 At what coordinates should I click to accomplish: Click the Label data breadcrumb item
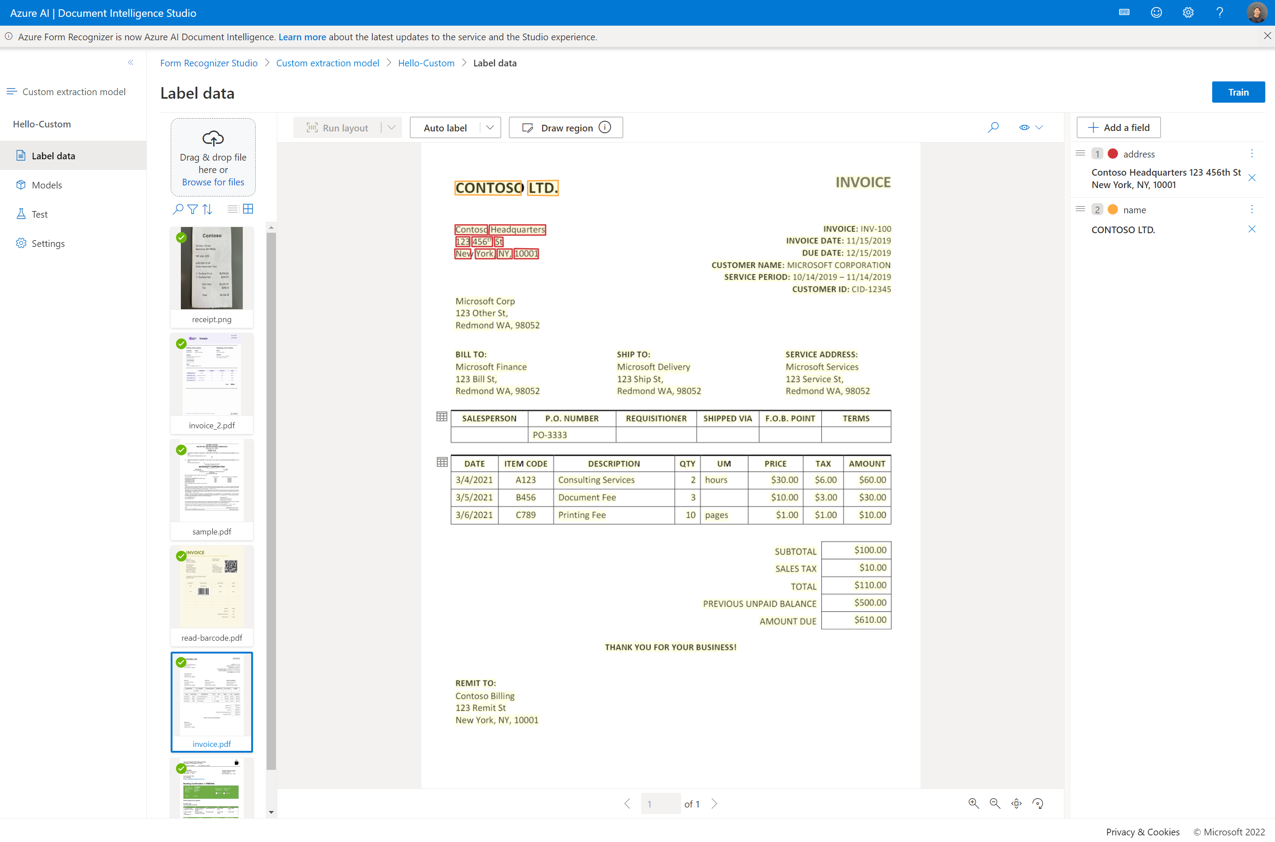[x=495, y=63]
